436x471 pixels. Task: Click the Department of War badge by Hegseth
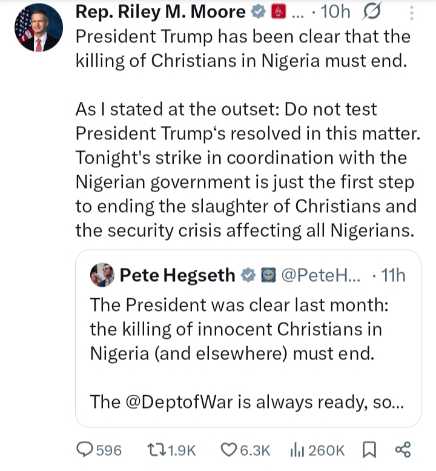[x=267, y=275]
